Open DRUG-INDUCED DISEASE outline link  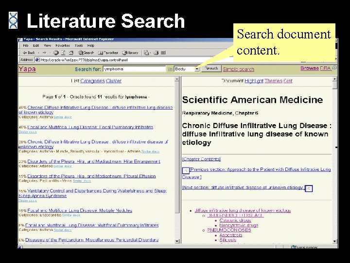coord(235,215)
